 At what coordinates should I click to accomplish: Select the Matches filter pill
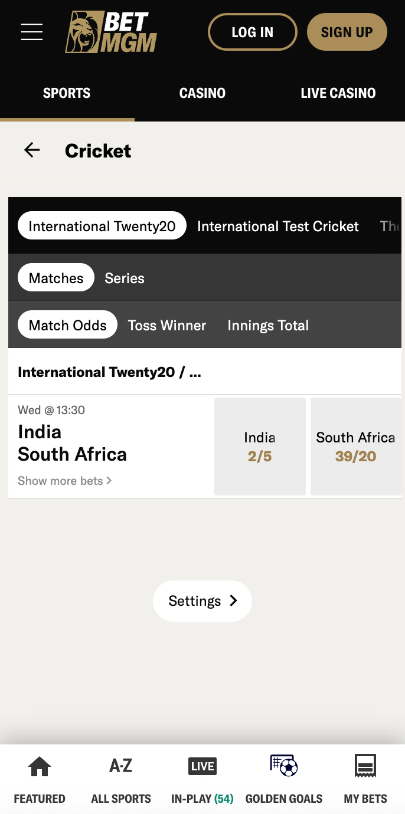[56, 278]
